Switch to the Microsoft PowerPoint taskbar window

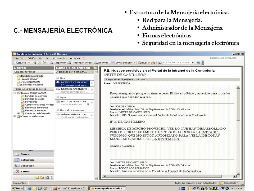point(71,188)
